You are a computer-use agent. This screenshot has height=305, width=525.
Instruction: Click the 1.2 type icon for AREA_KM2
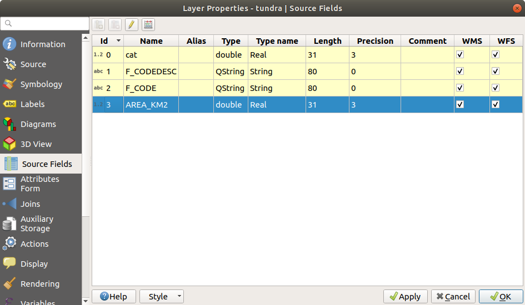tap(98, 105)
